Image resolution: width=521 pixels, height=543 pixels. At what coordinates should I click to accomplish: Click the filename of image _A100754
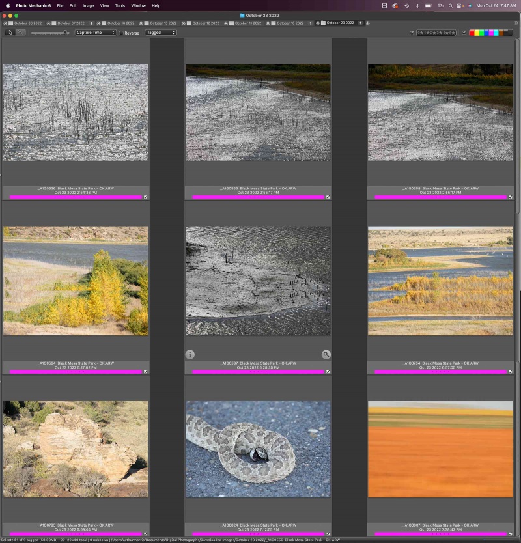(440, 363)
